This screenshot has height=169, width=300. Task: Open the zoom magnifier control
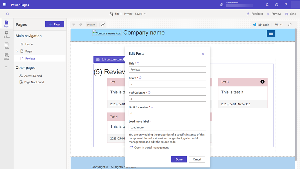(277, 25)
